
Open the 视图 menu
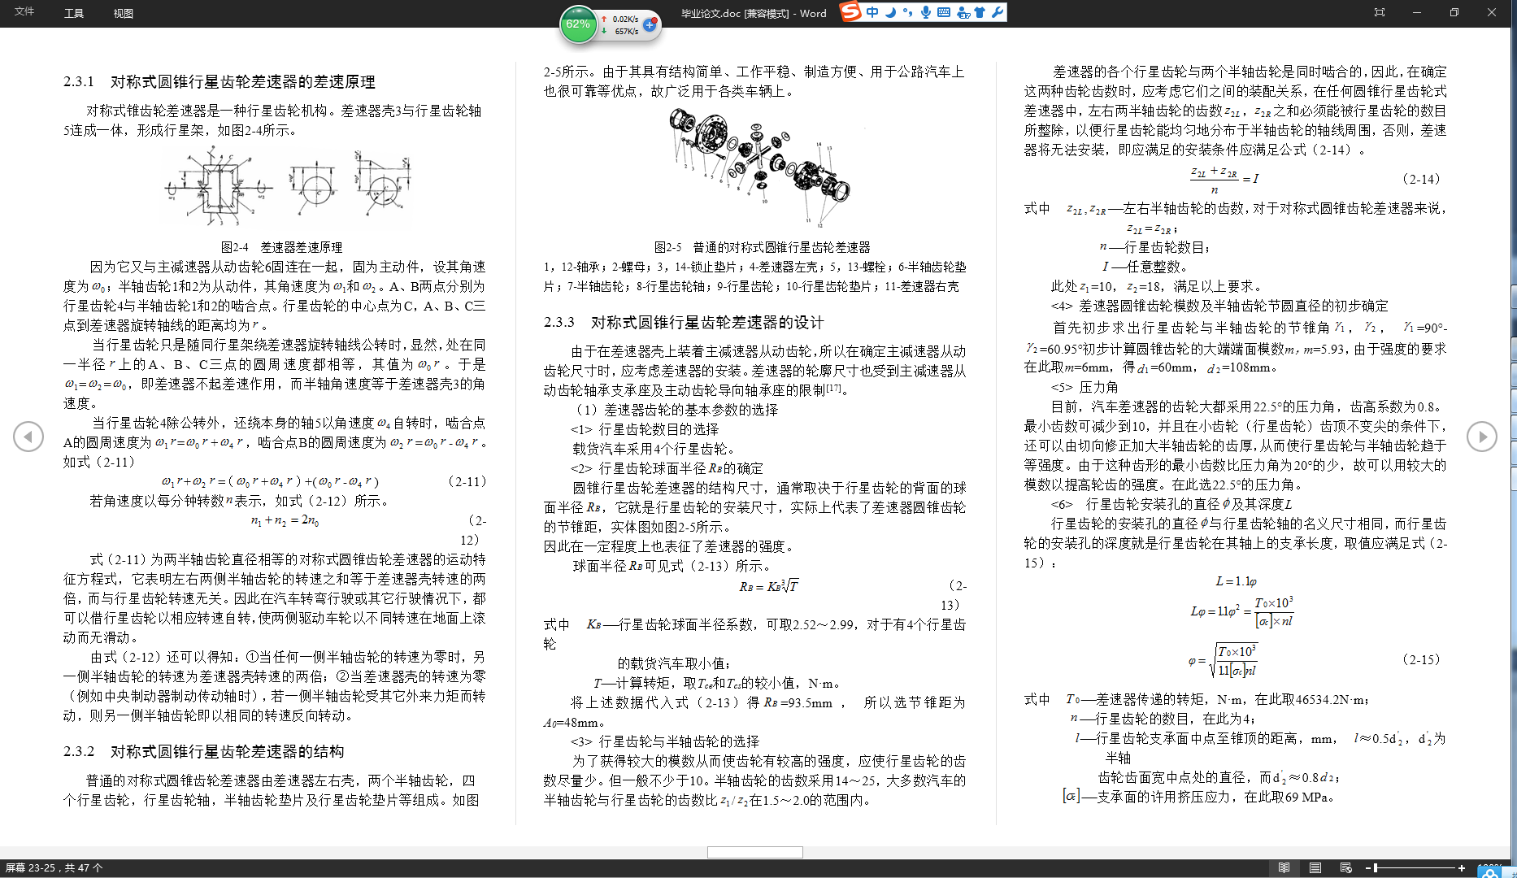pos(124,13)
